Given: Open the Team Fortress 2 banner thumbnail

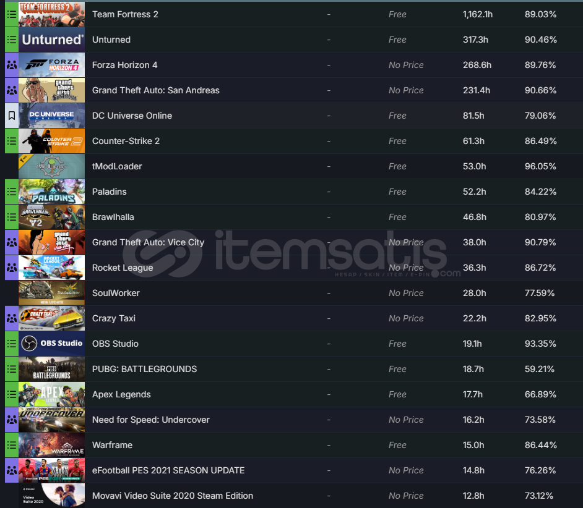Looking at the screenshot, I should click(x=52, y=14).
